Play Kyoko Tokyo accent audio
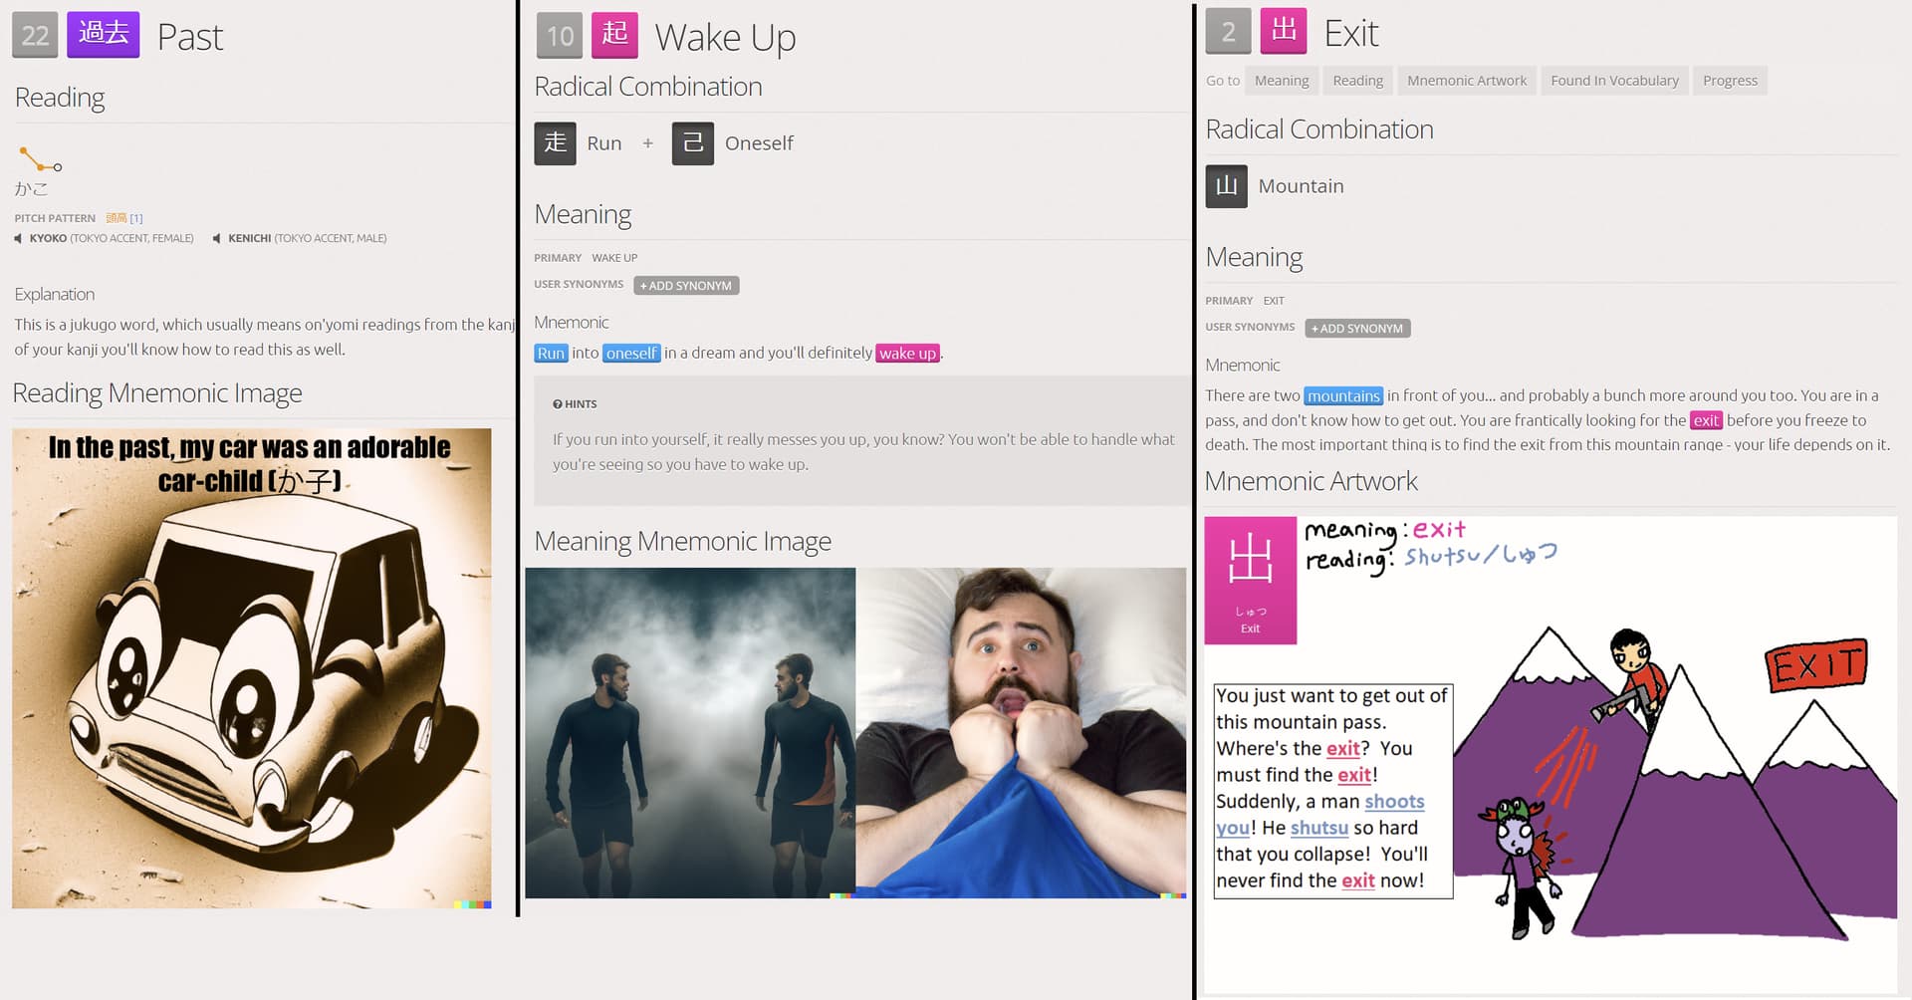 pos(104,238)
